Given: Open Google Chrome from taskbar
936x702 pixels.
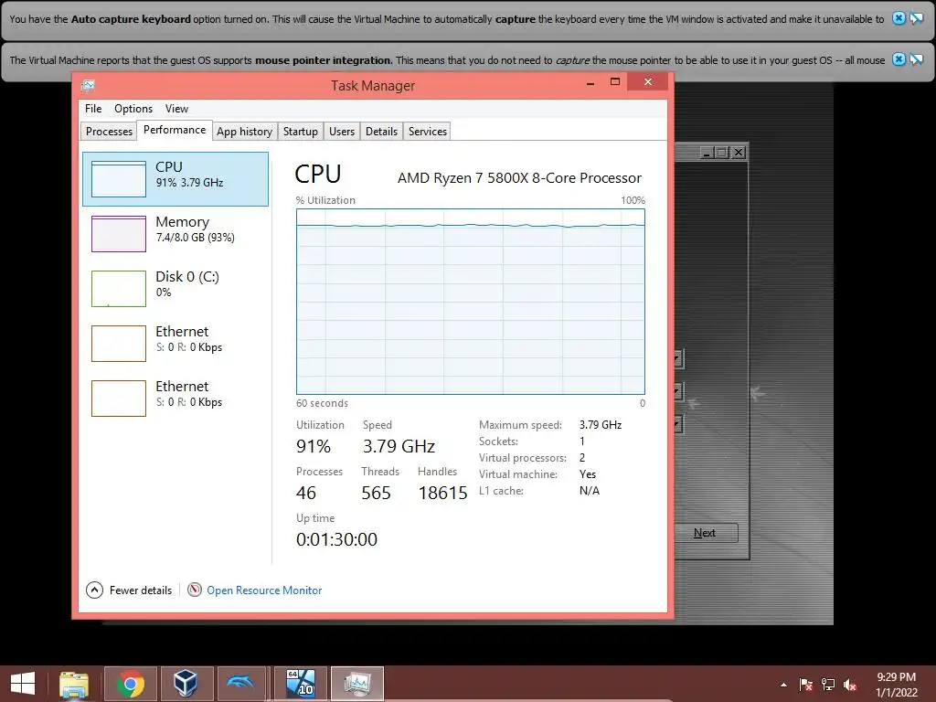Looking at the screenshot, I should 130,684.
